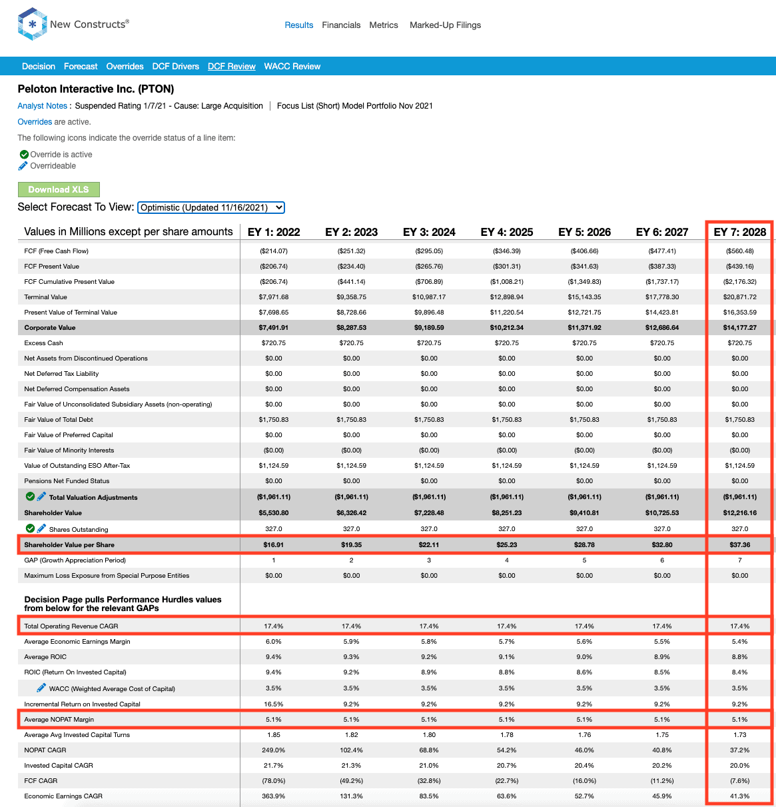Image resolution: width=776 pixels, height=807 pixels.
Task: Click the Value of Outstanding ESO After-Tax label
Action: (x=77, y=466)
